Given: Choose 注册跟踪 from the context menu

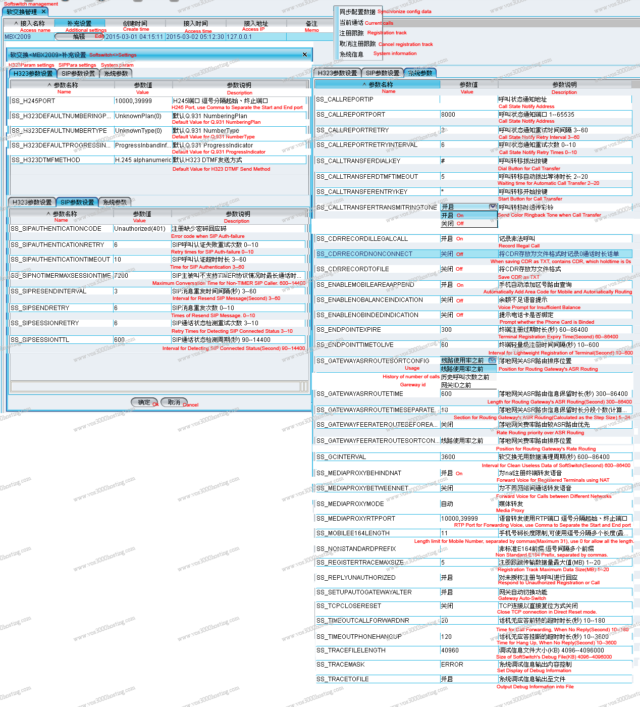Looking at the screenshot, I should (351, 33).
